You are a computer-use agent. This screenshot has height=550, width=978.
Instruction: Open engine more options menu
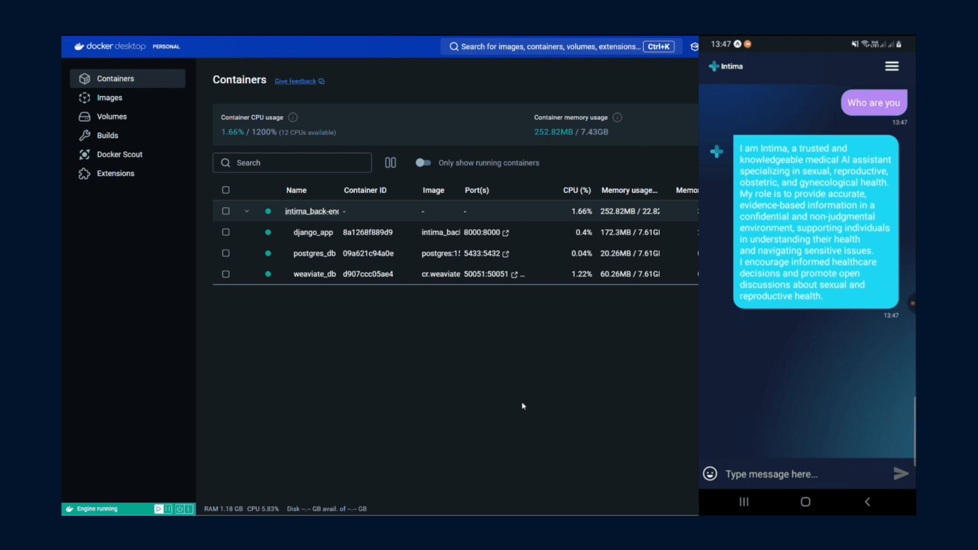point(189,509)
